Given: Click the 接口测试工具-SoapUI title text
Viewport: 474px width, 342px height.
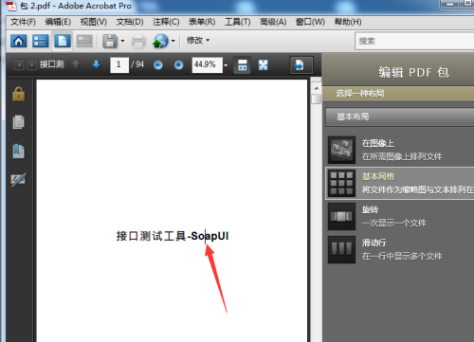Looking at the screenshot, I should (173, 236).
